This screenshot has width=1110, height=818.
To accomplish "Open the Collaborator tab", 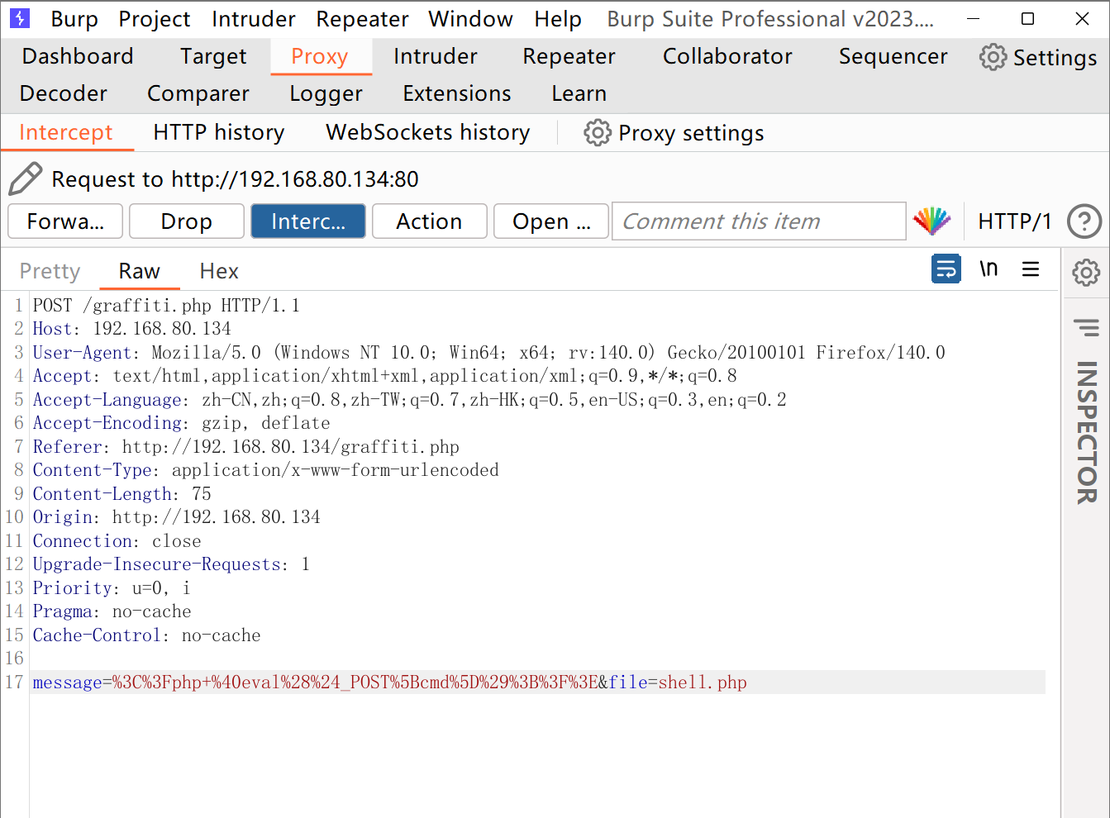I will tap(727, 56).
